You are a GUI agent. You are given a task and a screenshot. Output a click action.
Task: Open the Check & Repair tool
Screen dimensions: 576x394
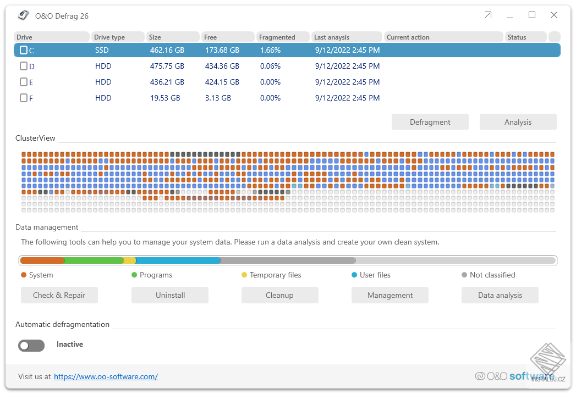click(59, 295)
